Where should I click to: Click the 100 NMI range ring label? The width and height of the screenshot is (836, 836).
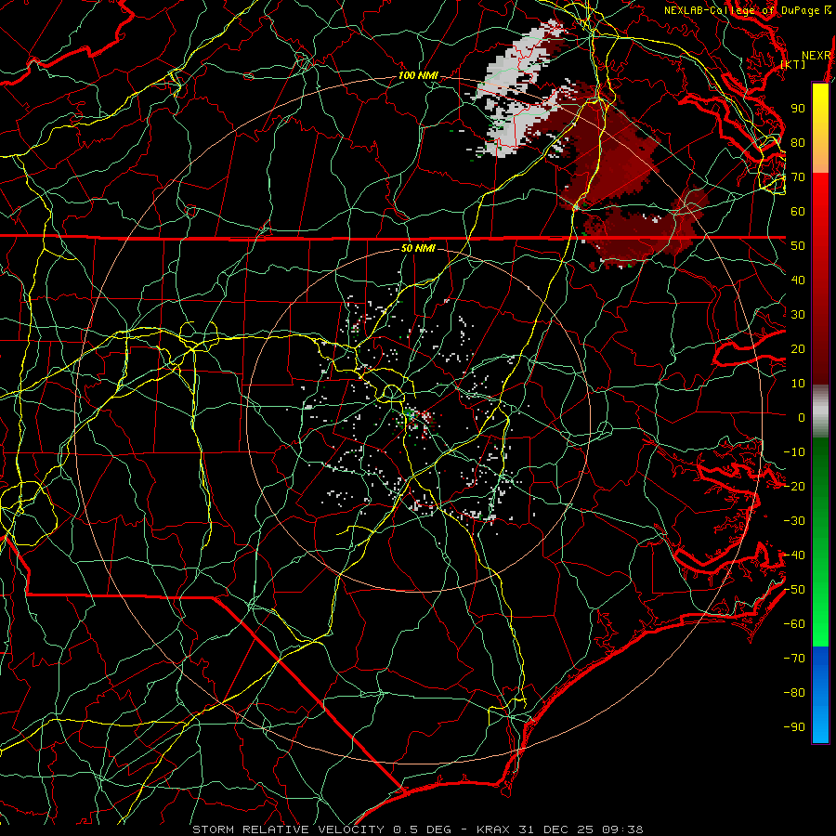pyautogui.click(x=418, y=76)
